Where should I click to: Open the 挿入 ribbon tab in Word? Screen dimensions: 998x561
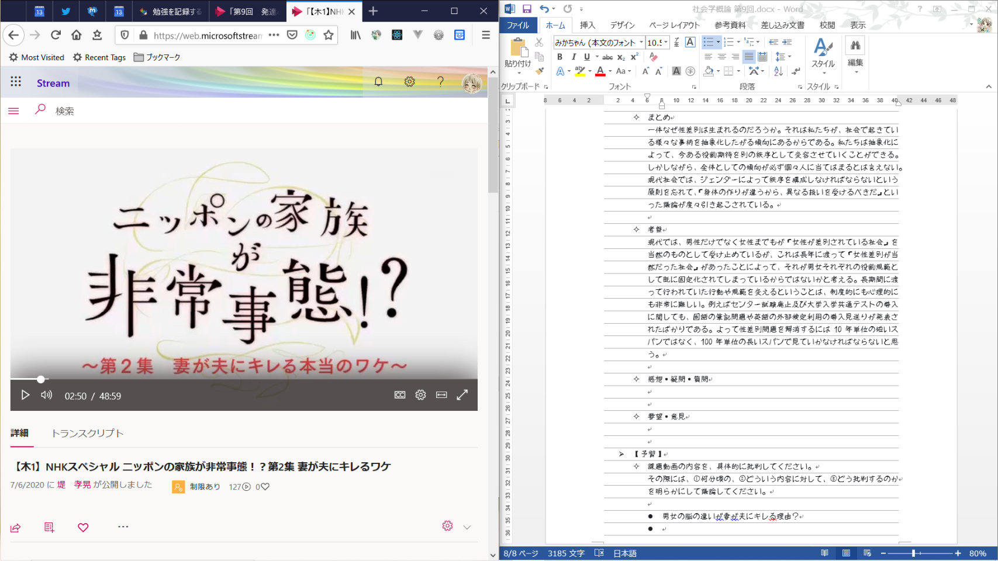pos(587,25)
